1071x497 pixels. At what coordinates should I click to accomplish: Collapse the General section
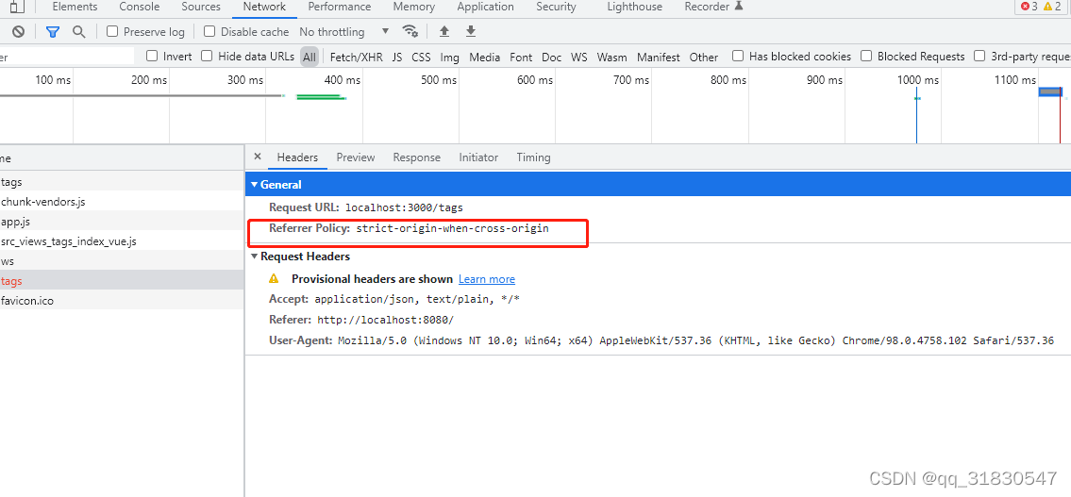pos(255,184)
